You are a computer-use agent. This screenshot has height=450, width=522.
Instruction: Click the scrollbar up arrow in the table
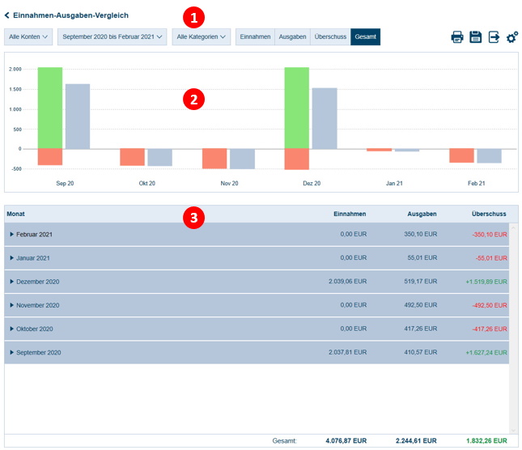tap(513, 227)
